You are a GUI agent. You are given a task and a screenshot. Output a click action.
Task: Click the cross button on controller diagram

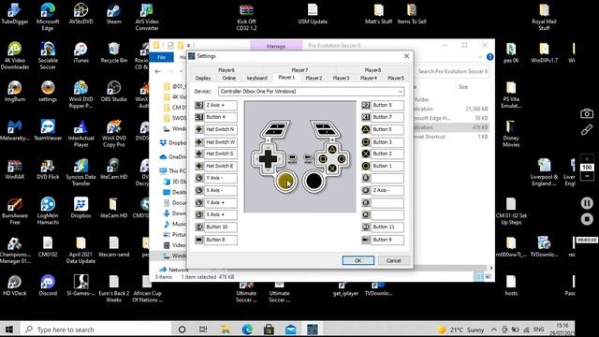point(332,168)
